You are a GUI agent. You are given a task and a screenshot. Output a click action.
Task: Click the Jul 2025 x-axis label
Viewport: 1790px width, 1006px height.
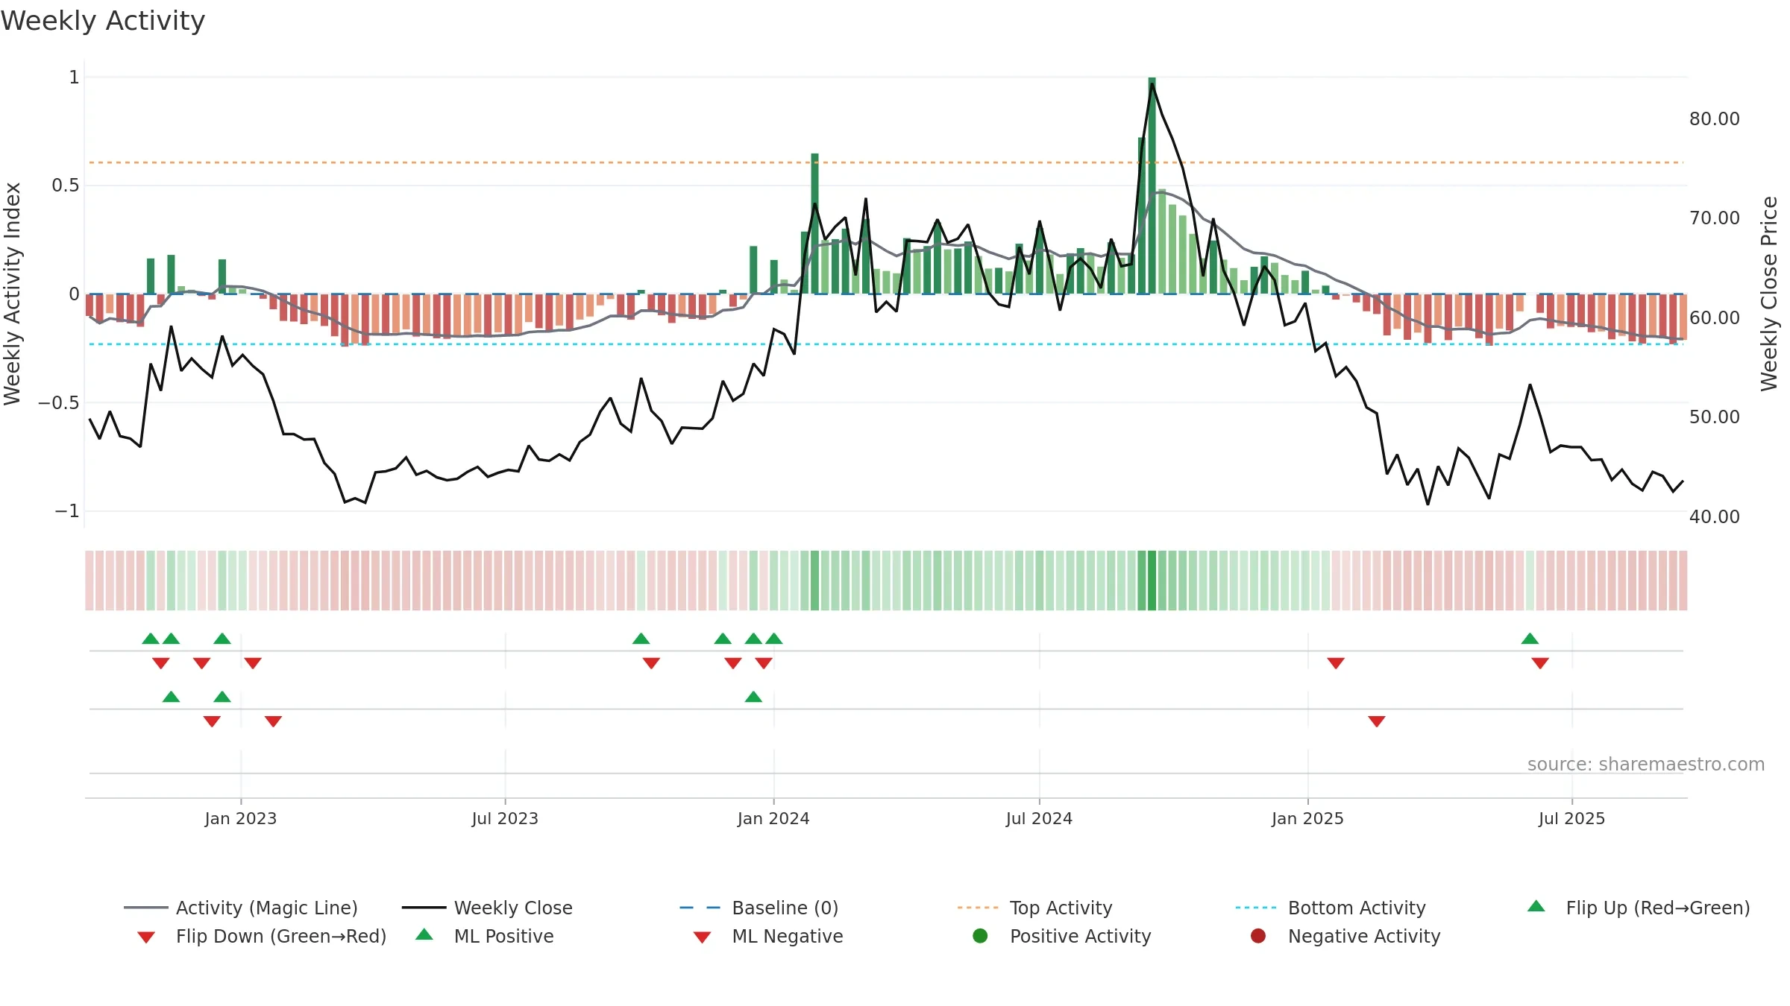[x=1571, y=818]
